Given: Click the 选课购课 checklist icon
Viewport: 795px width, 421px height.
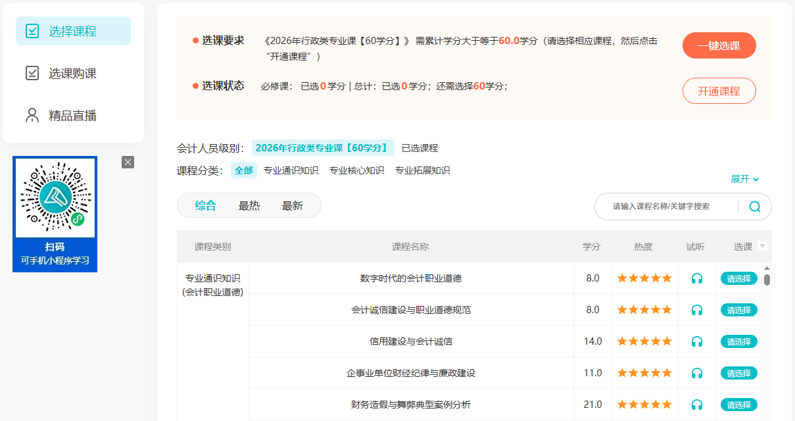Looking at the screenshot, I should tap(32, 73).
